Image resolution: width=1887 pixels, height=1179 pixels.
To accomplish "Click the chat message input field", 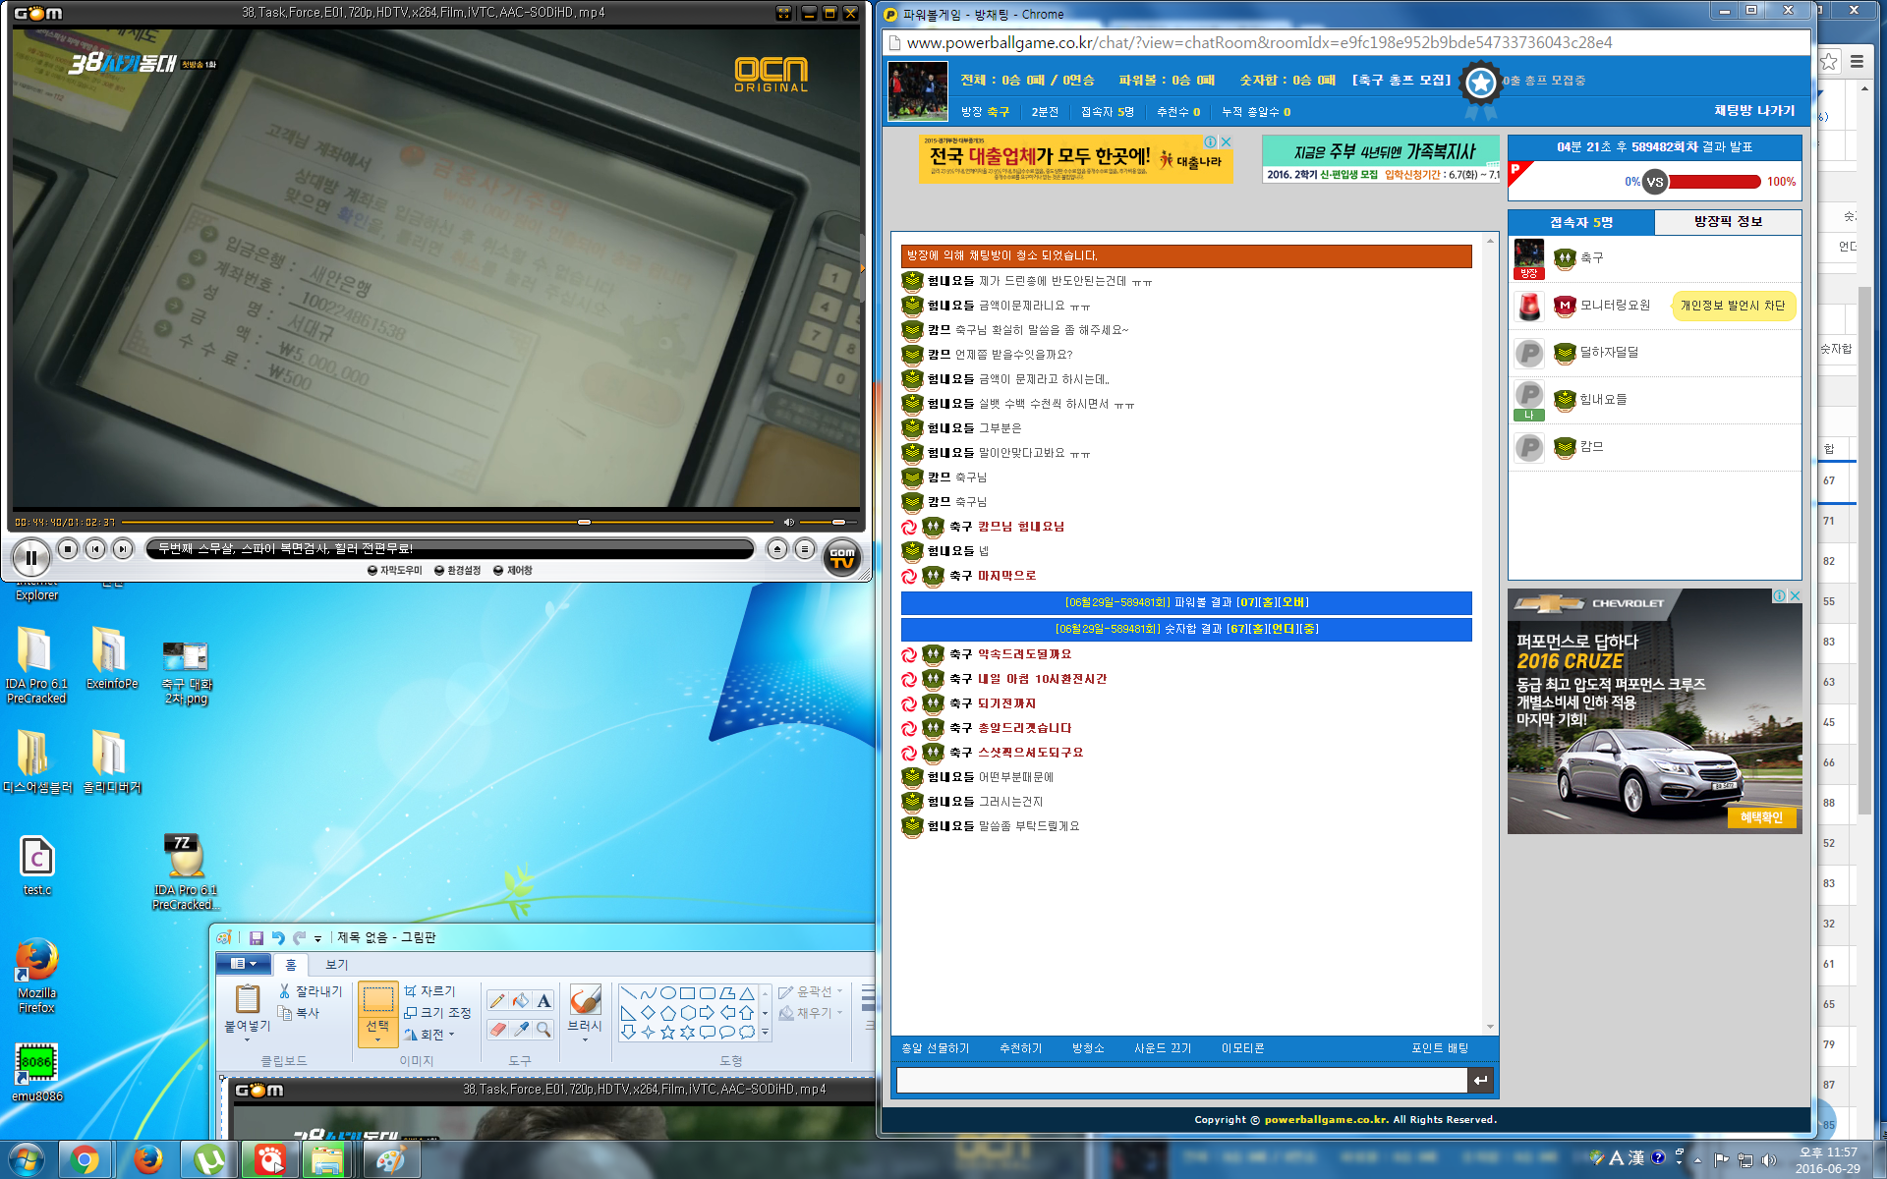I will click(1181, 1081).
